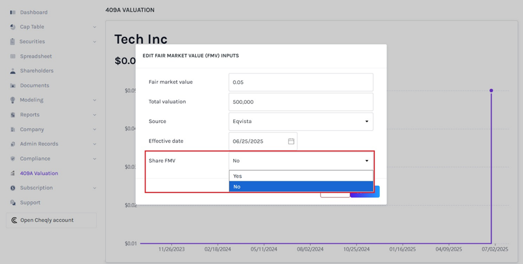The width and height of the screenshot is (523, 264).
Task: Open the Source dropdown showing Eqvista
Action: point(301,122)
